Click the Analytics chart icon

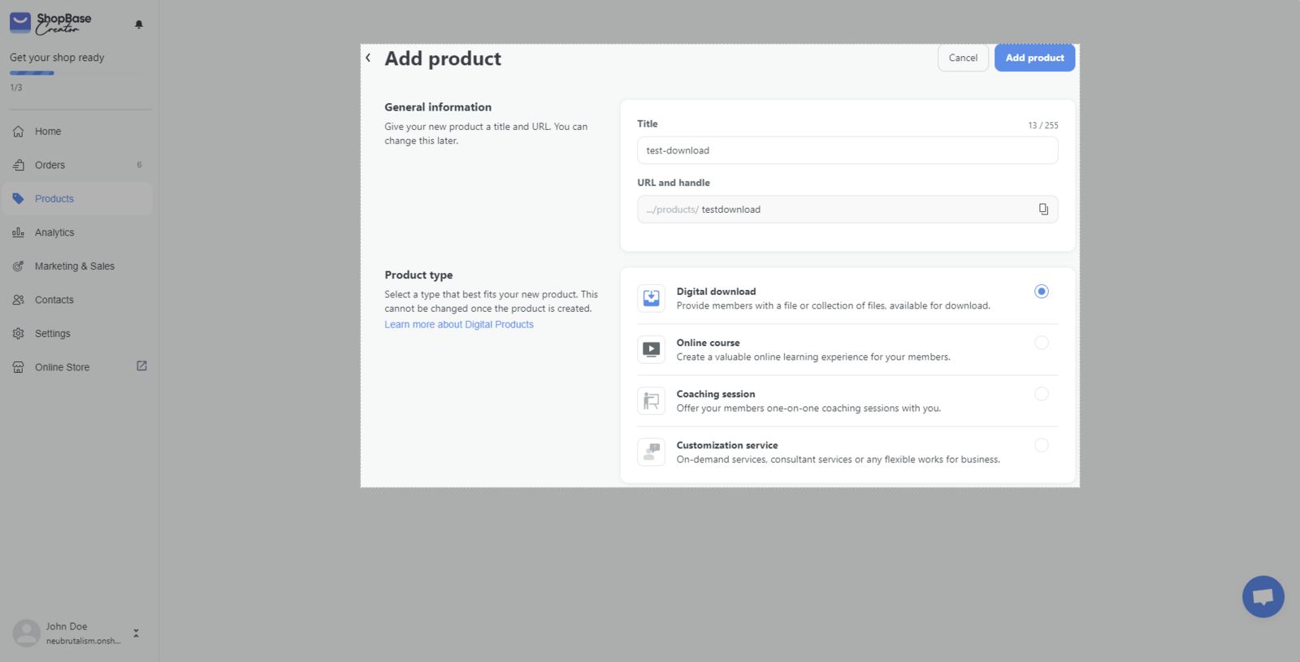[x=18, y=232]
